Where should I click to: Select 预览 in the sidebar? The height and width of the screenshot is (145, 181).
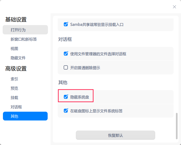pyautogui.click(x=14, y=88)
